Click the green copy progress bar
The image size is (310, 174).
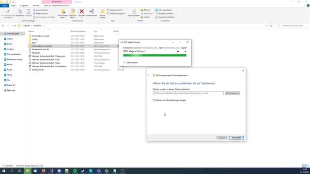point(155,56)
